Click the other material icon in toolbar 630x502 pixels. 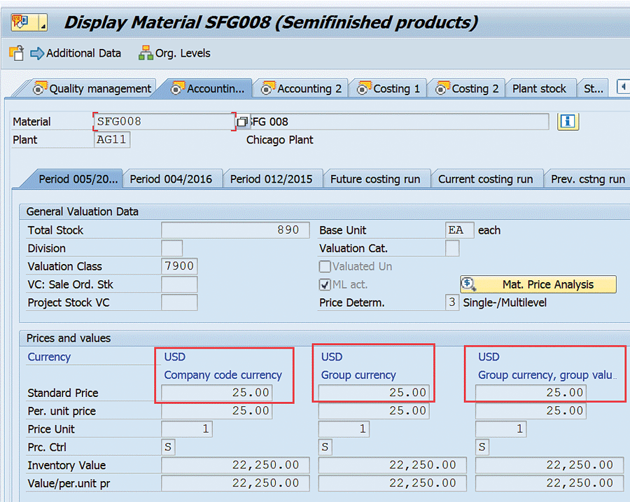(x=16, y=53)
